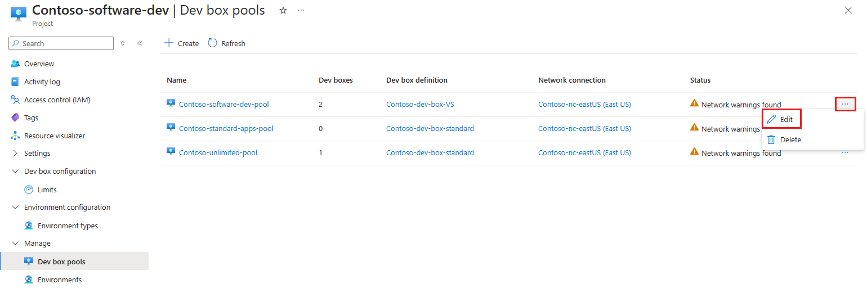The image size is (867, 293).
Task: Click the Dev box definition column header
Action: pos(417,80)
